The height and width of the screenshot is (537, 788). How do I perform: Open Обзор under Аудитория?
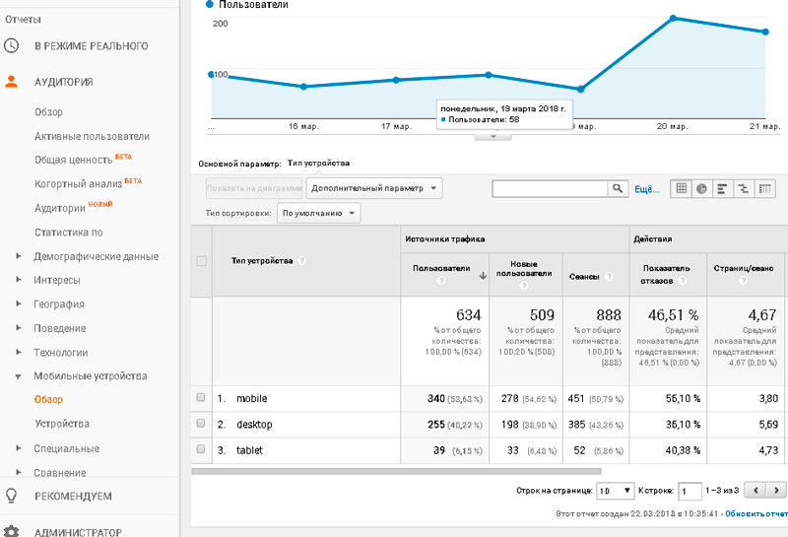point(48,112)
